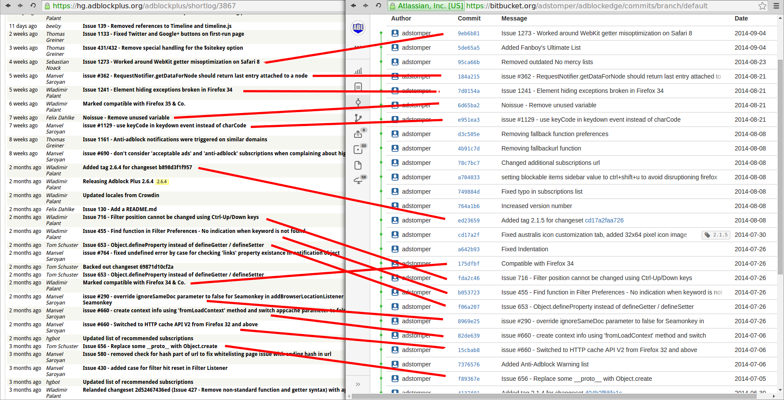Click the Date column header
Viewport: 784px width, 400px height.
[x=741, y=18]
